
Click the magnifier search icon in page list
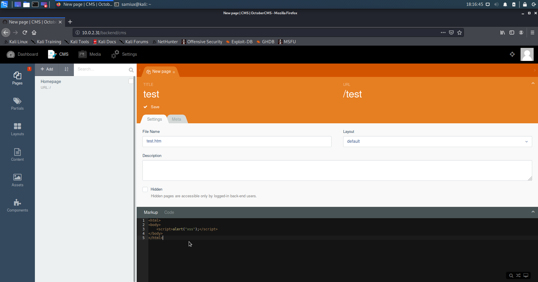pos(131,70)
